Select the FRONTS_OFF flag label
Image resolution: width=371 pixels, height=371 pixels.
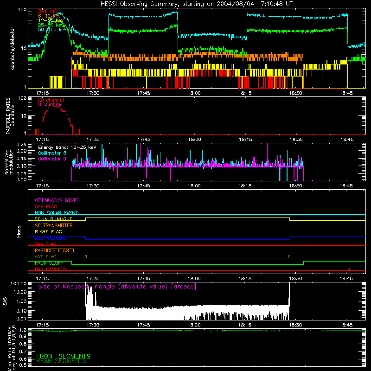point(49,263)
